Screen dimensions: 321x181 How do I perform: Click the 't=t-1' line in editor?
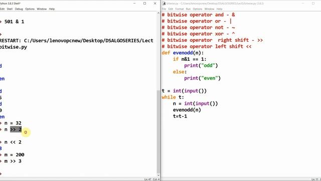(180, 116)
